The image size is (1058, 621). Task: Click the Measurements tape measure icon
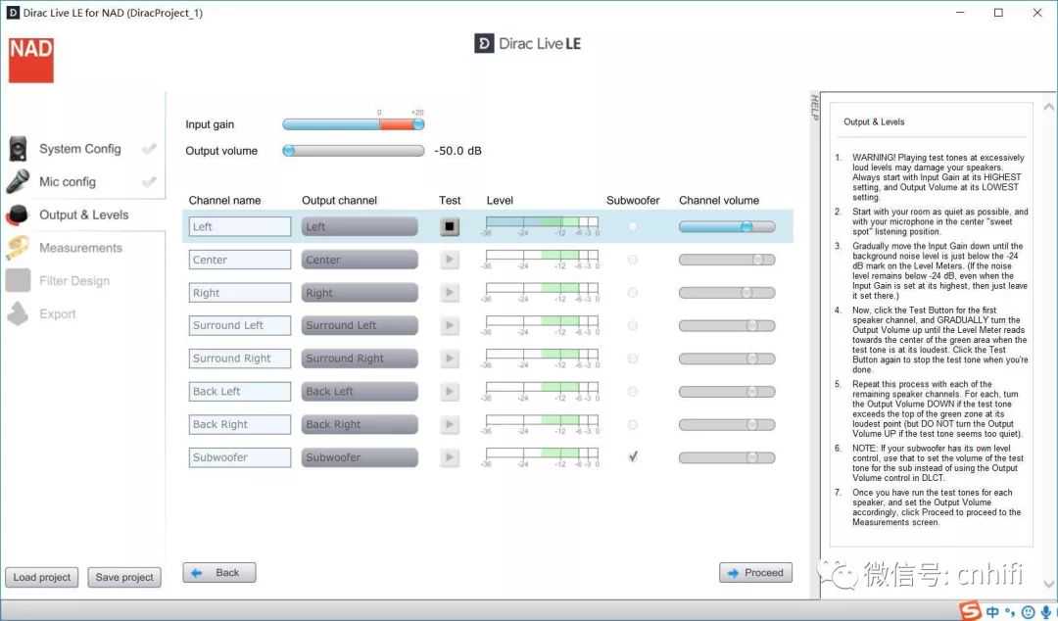point(19,248)
